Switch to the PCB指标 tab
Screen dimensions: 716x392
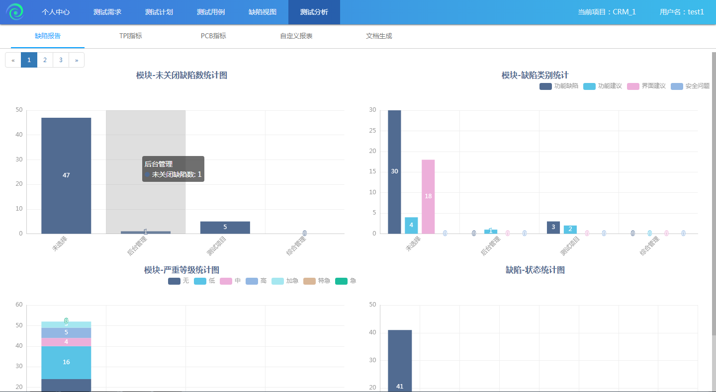pyautogui.click(x=213, y=36)
